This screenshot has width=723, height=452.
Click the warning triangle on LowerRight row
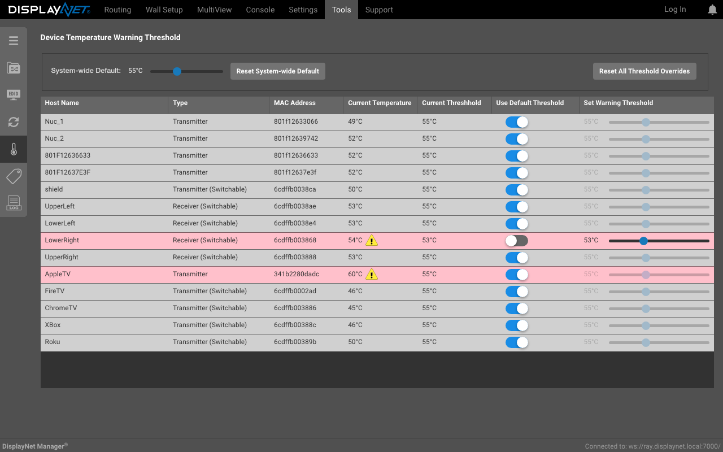point(371,240)
